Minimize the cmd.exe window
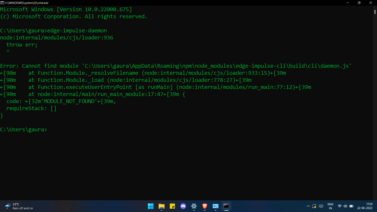The width and height of the screenshot is (377, 212). tap(348, 3)
